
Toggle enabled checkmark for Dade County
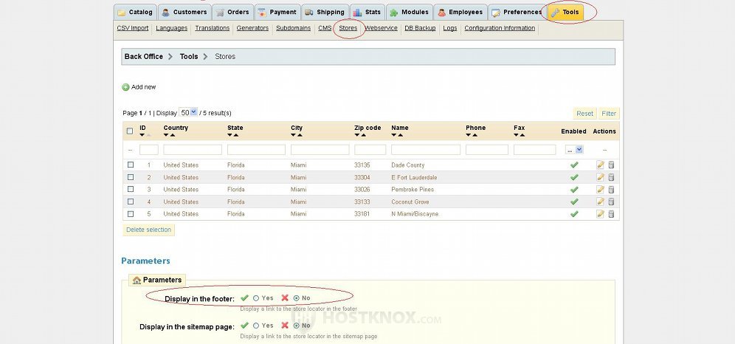(574, 165)
